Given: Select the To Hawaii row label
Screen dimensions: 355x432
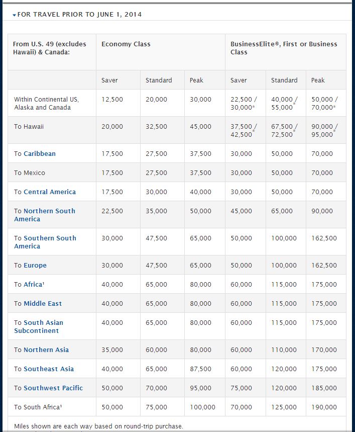Looking at the screenshot, I should 29,126.
